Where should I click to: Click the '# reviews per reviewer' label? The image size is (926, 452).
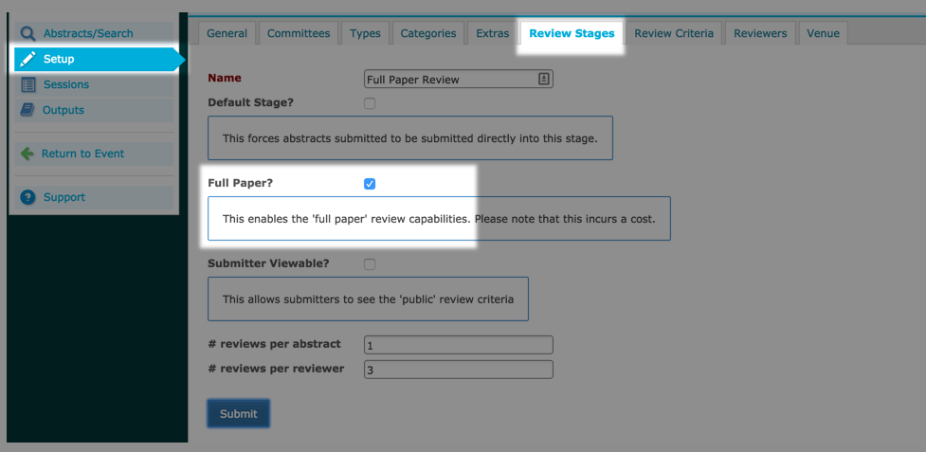pos(276,369)
